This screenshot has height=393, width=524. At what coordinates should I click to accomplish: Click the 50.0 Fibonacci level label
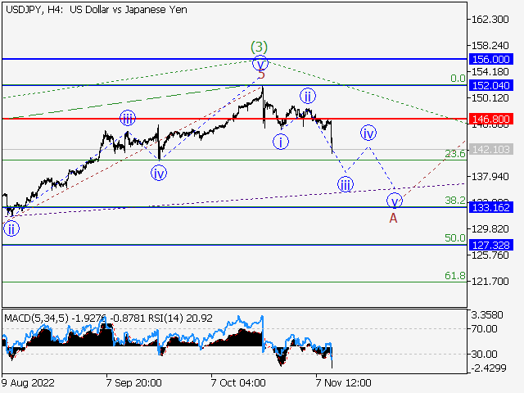[x=455, y=238]
